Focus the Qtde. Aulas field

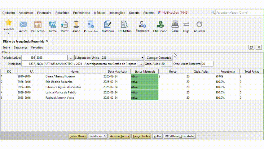tap(167, 64)
